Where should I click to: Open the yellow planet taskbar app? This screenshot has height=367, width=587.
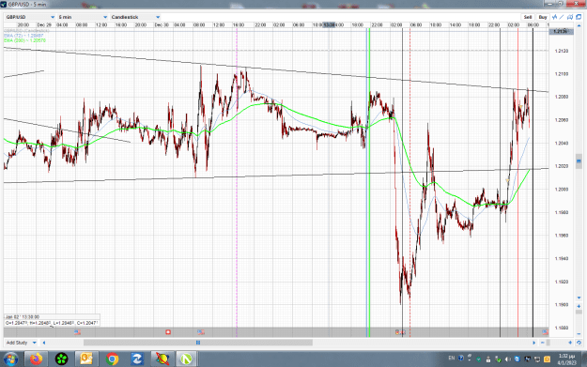click(162, 359)
